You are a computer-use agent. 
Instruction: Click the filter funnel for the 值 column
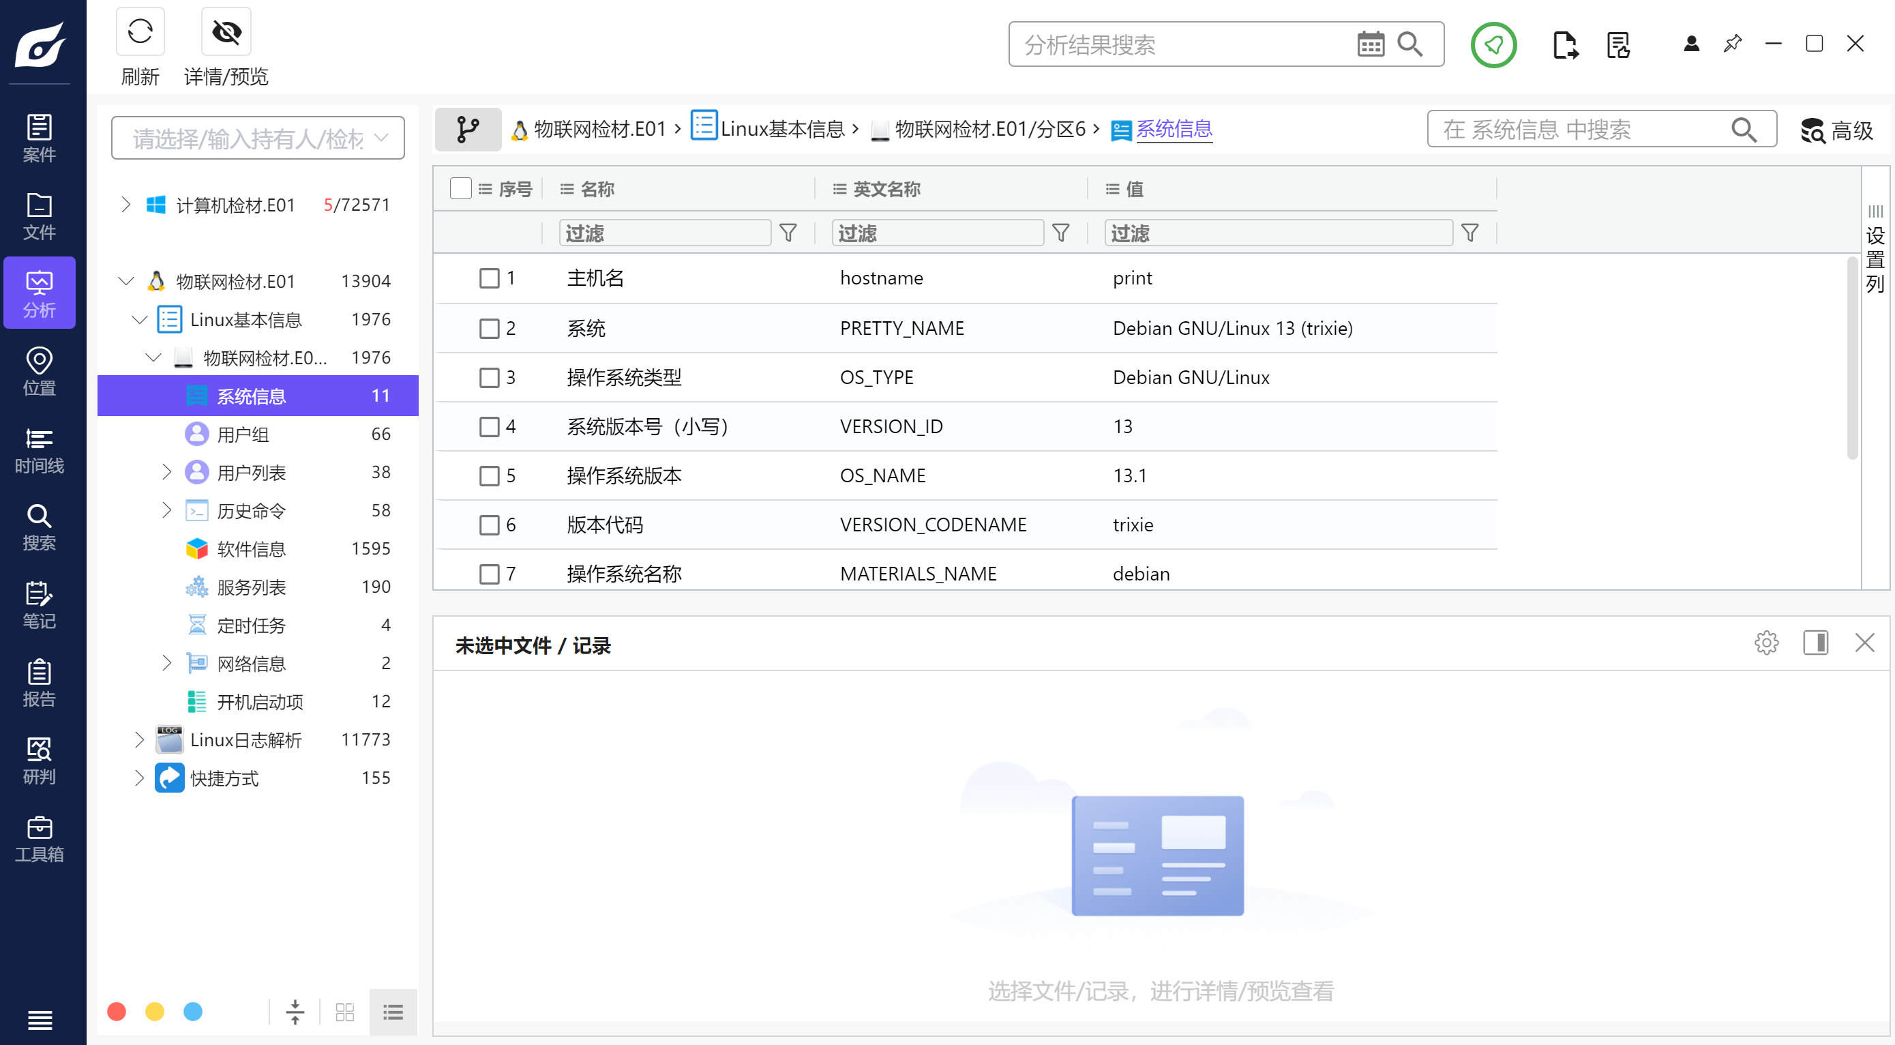point(1469,233)
